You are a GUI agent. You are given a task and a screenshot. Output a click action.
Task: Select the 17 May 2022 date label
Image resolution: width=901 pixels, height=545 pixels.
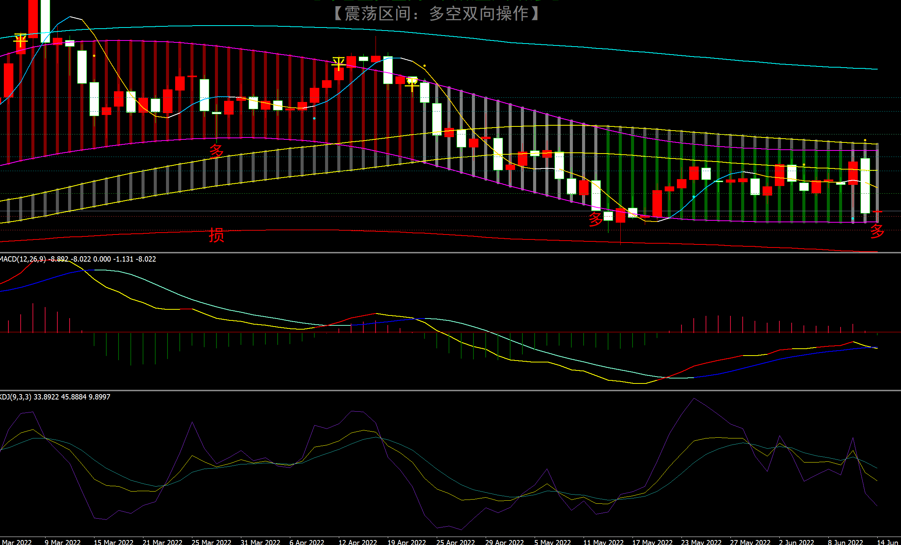point(652,542)
